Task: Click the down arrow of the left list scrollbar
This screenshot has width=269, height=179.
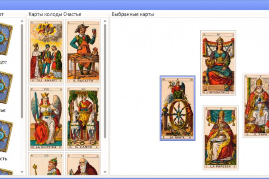Action: [22, 172]
